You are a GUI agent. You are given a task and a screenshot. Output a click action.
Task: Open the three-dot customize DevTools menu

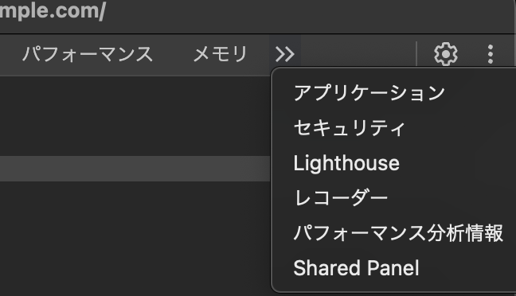tap(491, 54)
